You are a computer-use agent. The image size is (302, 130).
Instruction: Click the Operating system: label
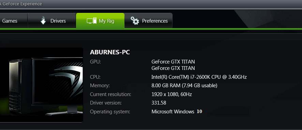tap(110, 112)
